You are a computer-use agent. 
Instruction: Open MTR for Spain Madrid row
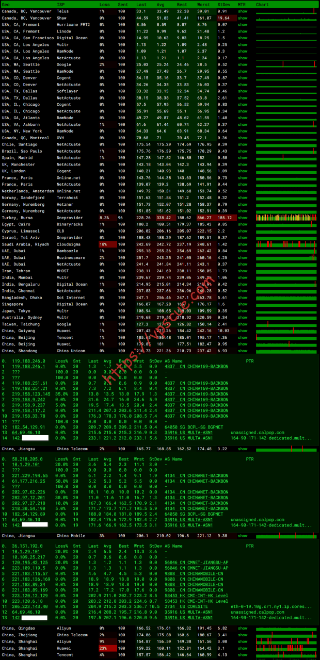click(x=243, y=158)
